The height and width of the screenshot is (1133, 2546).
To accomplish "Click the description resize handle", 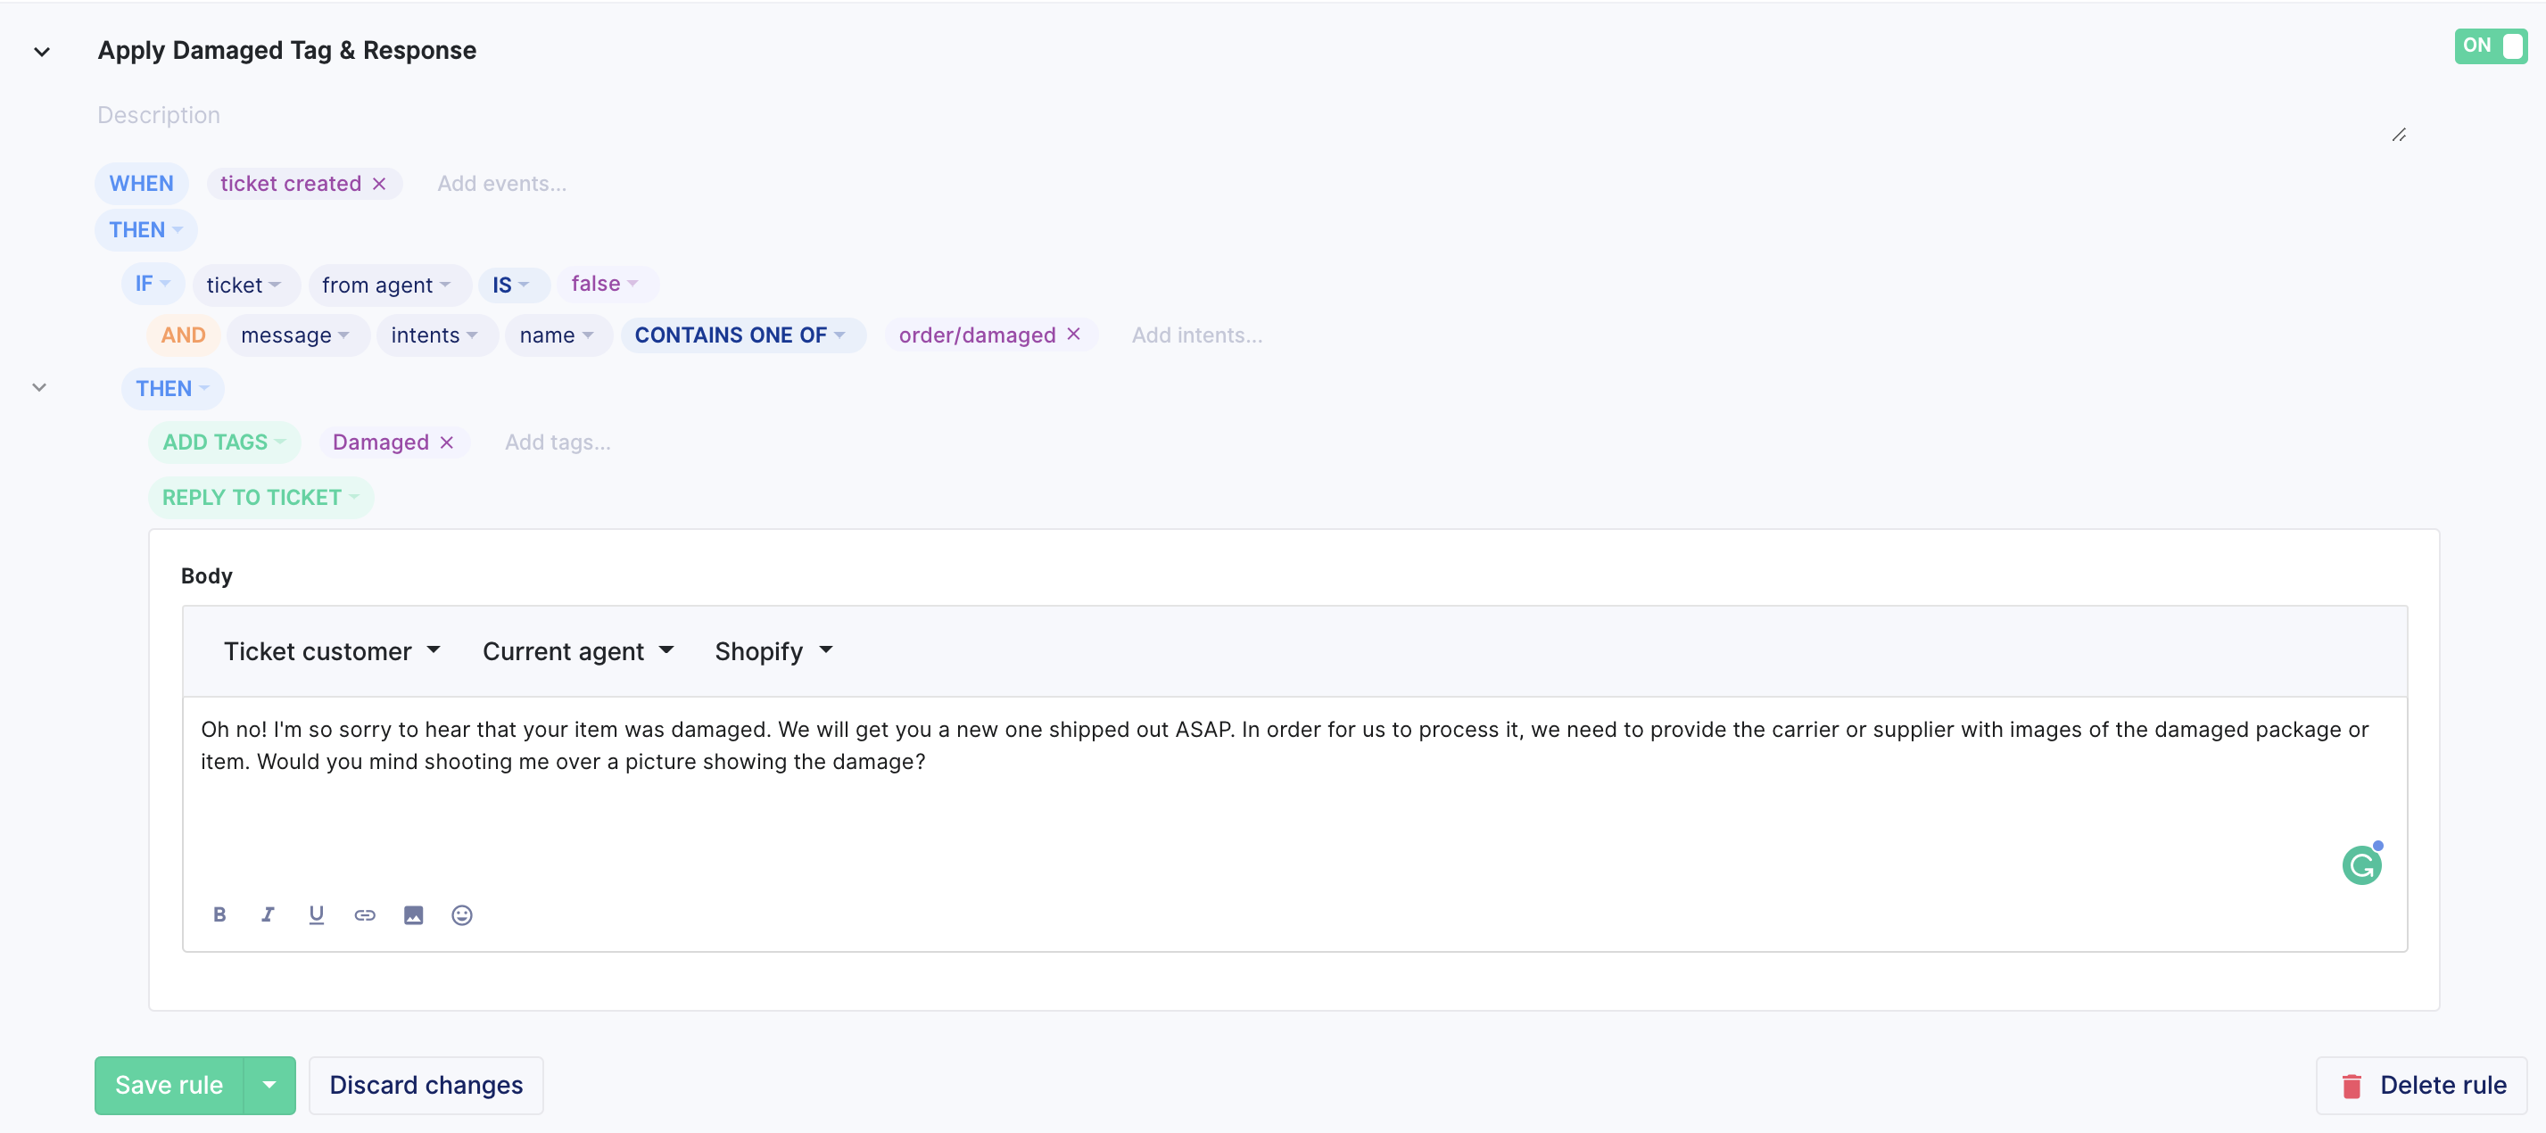I will coord(2400,136).
